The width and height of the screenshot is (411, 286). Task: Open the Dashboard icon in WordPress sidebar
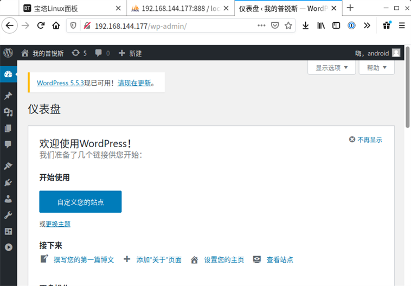8,74
